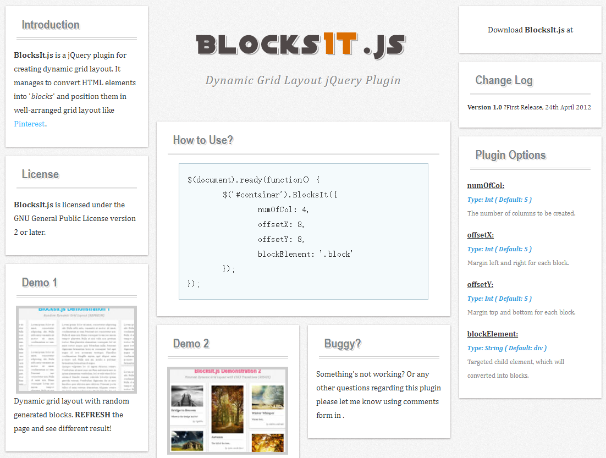Image resolution: width=606 pixels, height=458 pixels.
Task: Click the '$(document).ready(function() {' code line
Action: [x=254, y=180]
